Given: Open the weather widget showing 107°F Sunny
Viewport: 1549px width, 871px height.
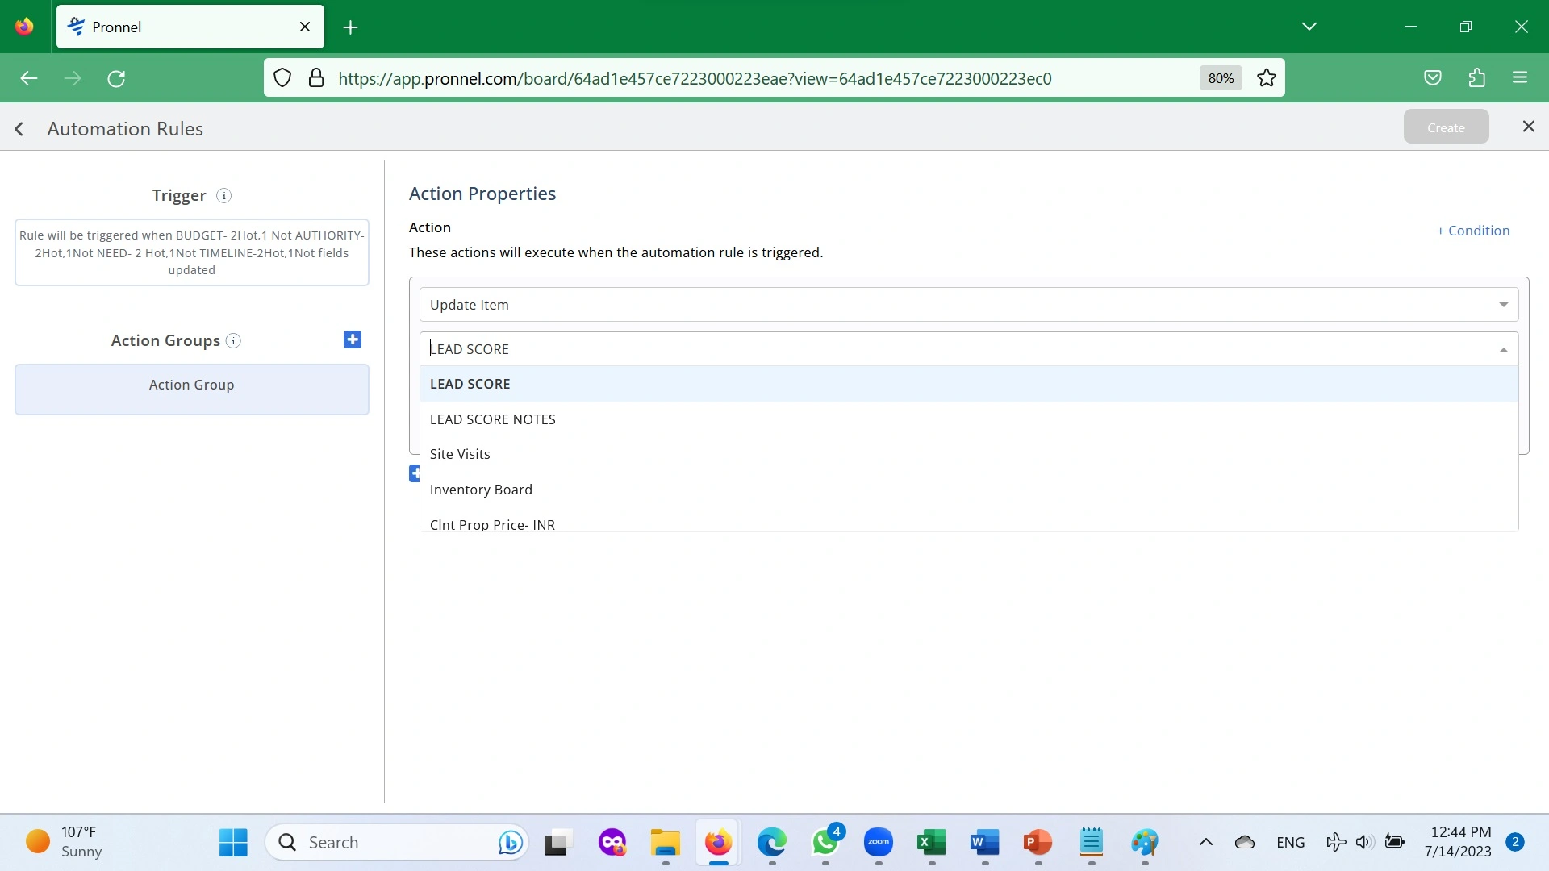Looking at the screenshot, I should click(65, 842).
